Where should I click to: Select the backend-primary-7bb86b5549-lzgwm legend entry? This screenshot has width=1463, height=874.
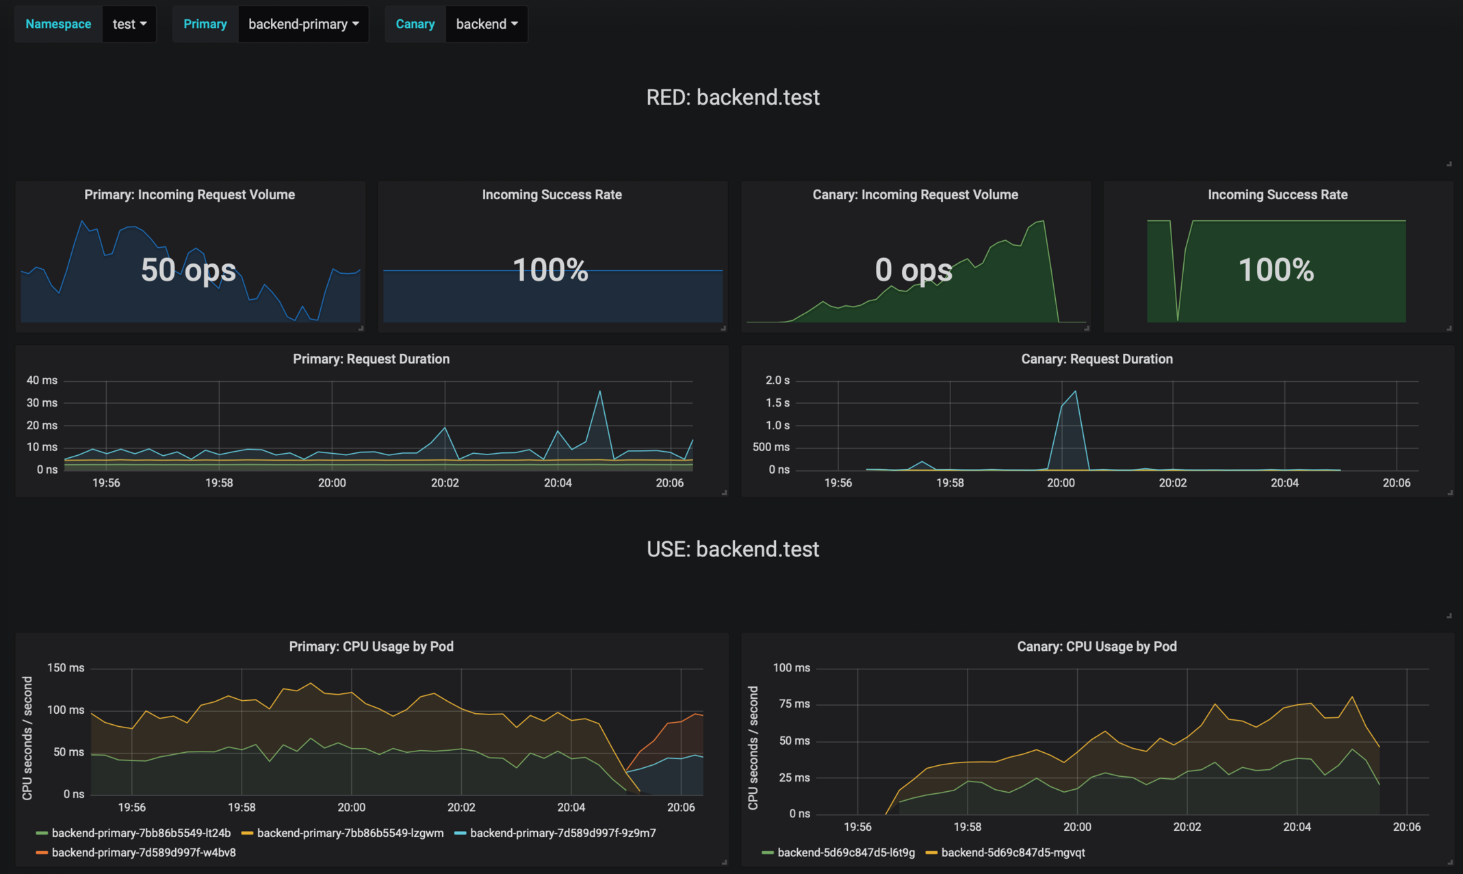coord(350,833)
